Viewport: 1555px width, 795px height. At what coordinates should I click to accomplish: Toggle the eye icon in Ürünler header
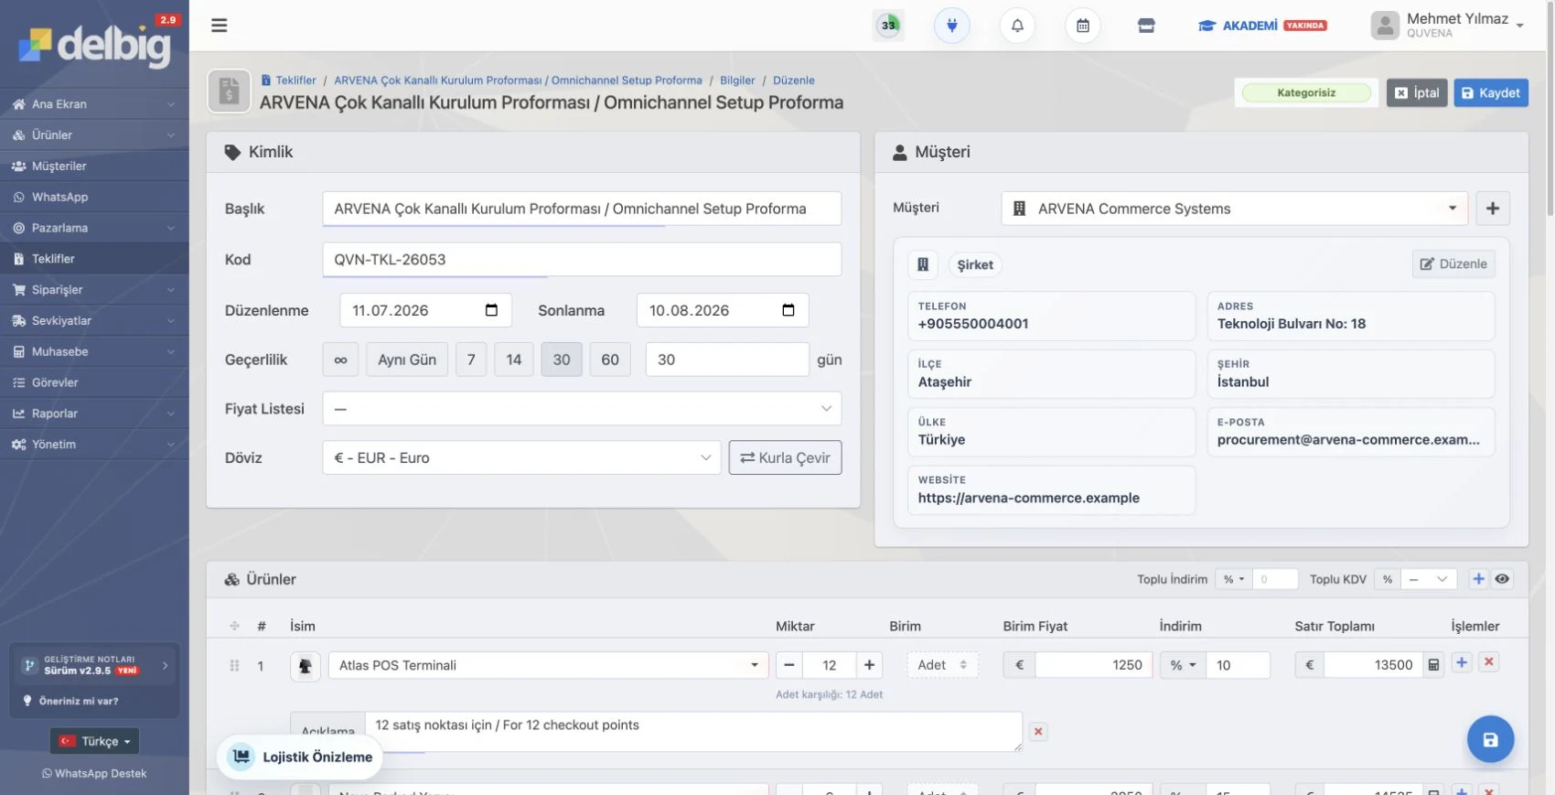1502,579
